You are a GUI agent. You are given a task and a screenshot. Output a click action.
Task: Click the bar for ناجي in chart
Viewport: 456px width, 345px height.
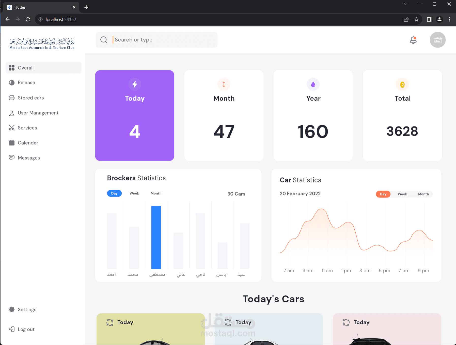click(x=200, y=241)
